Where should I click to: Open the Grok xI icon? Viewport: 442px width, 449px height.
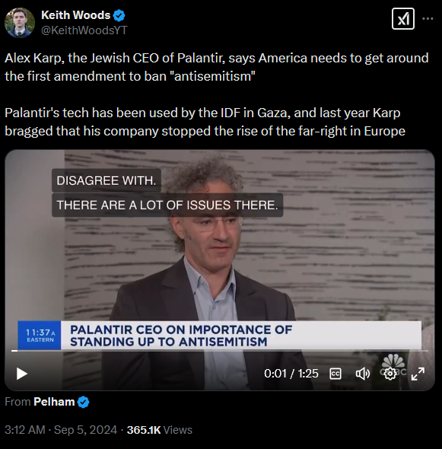(x=402, y=19)
